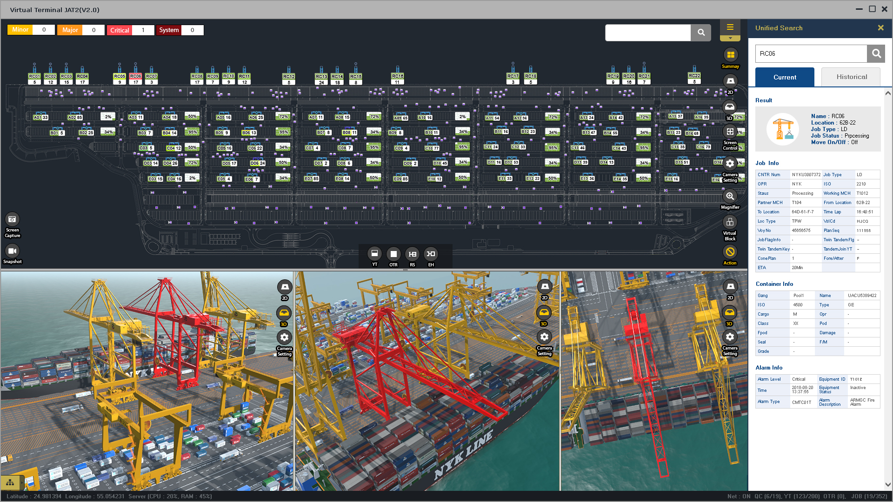Click the Unified Search magnifier button

[x=876, y=54]
